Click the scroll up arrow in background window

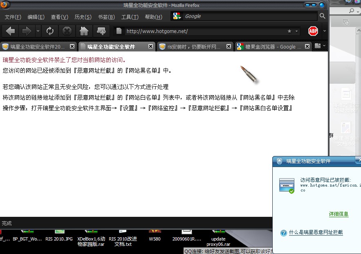359,31
